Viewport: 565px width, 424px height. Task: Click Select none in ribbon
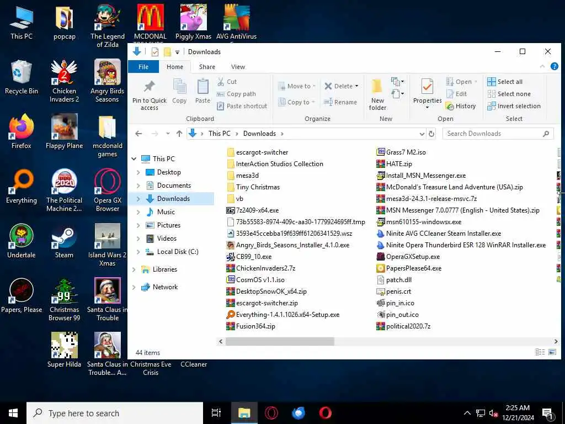[509, 94]
